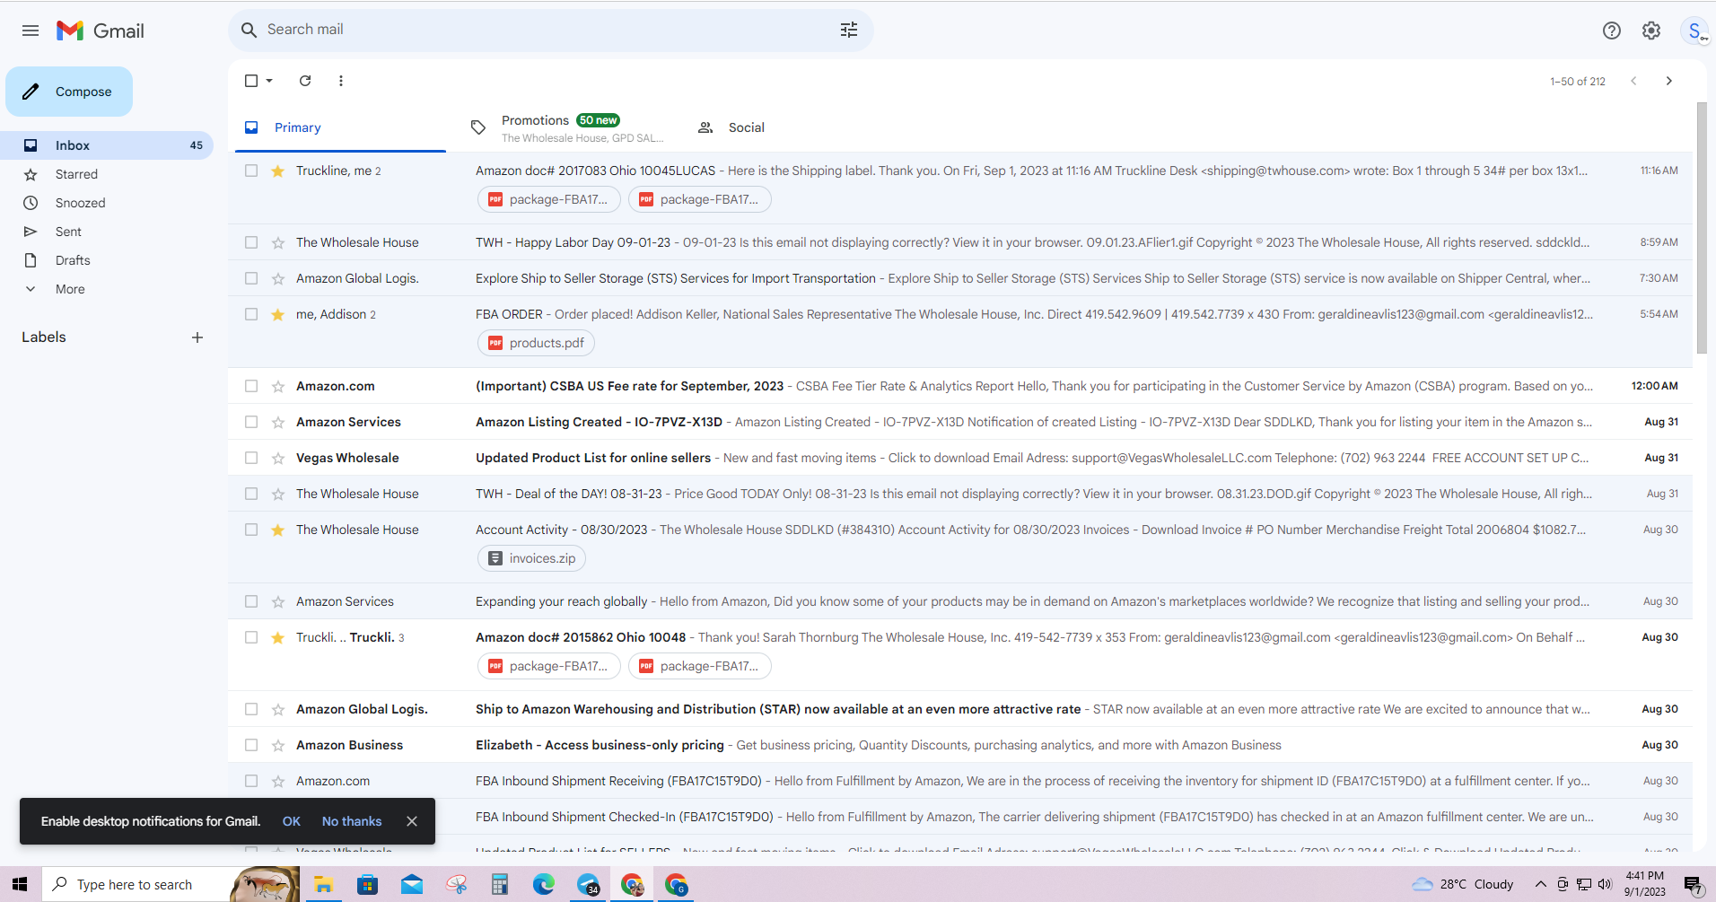The height and width of the screenshot is (902, 1716).
Task: Open Microsoft Edge from taskbar
Action: coord(544,885)
